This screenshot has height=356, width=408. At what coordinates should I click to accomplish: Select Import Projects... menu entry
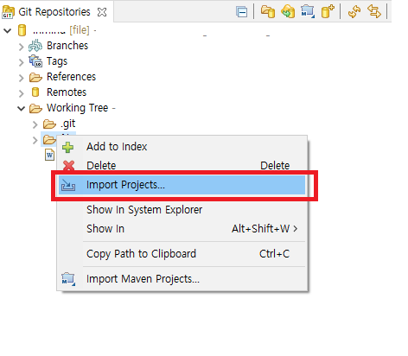click(x=182, y=185)
